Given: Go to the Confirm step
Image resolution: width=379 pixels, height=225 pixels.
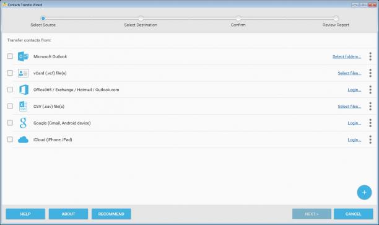Looking at the screenshot, I should click(x=238, y=19).
